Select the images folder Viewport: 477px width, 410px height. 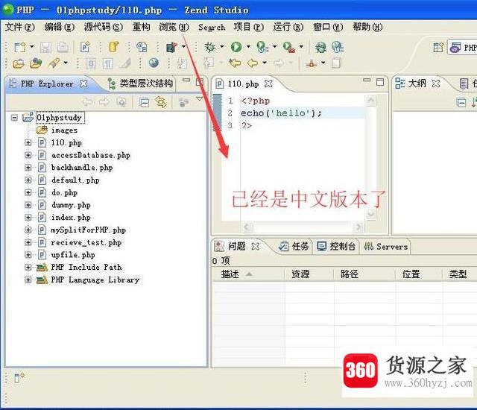64,130
